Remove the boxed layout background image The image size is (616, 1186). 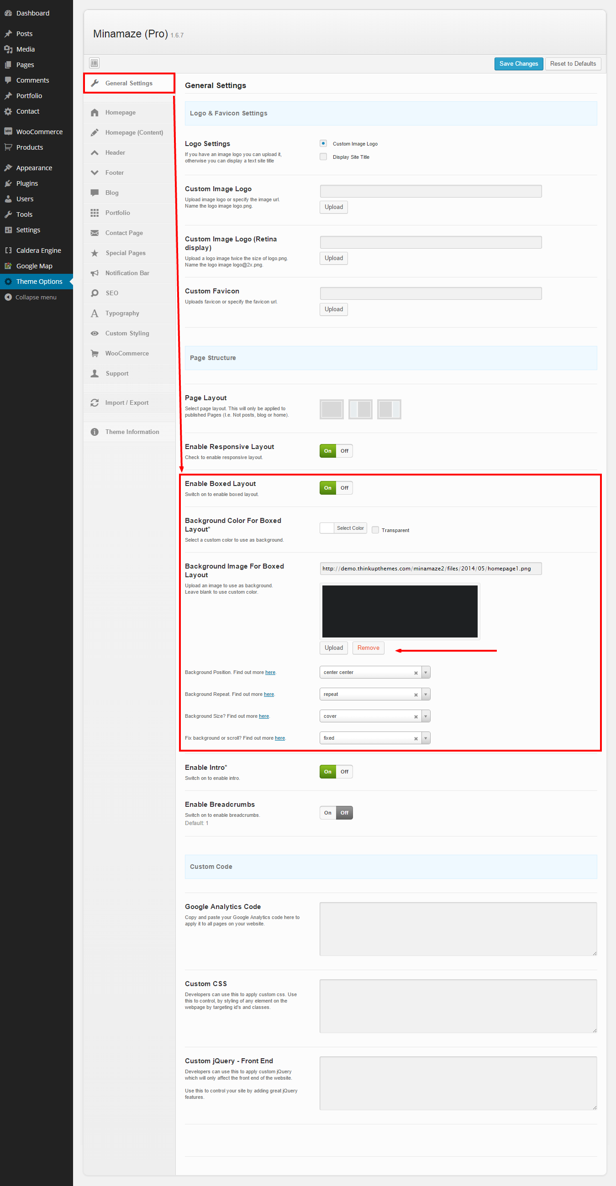368,648
